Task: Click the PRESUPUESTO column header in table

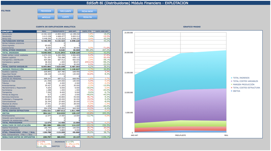Action: pos(58,32)
